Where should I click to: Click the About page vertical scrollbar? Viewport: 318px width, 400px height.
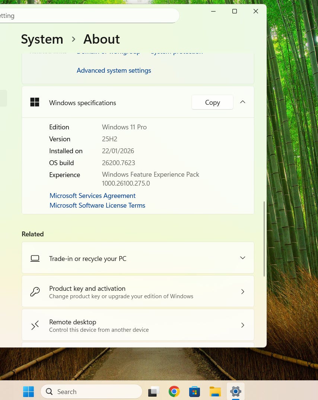(264, 239)
